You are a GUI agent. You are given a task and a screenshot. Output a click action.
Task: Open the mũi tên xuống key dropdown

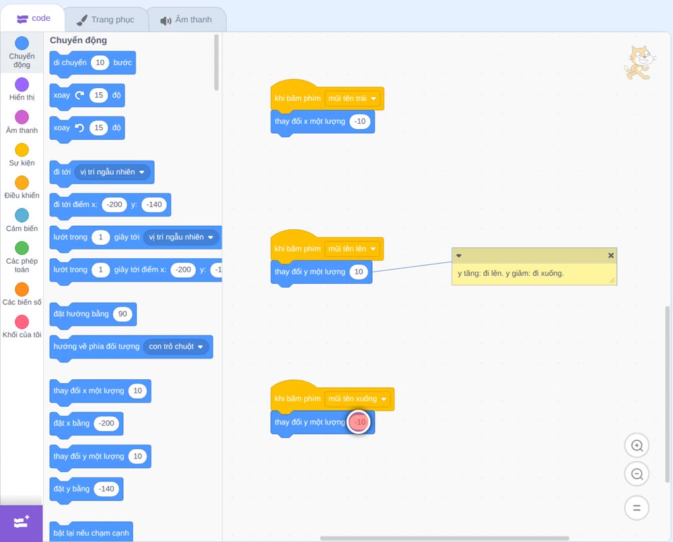[x=357, y=399]
